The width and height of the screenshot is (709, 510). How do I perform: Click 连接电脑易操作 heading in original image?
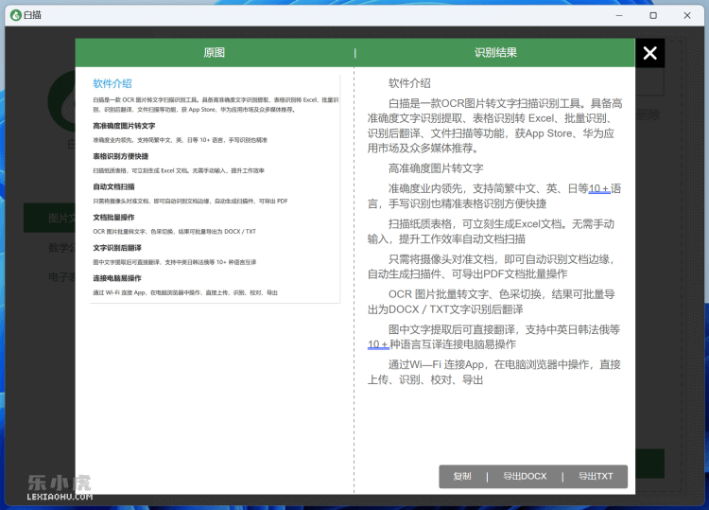(x=117, y=278)
